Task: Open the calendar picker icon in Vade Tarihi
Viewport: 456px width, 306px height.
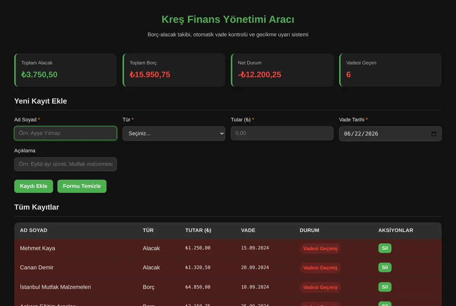Action: 434,134
